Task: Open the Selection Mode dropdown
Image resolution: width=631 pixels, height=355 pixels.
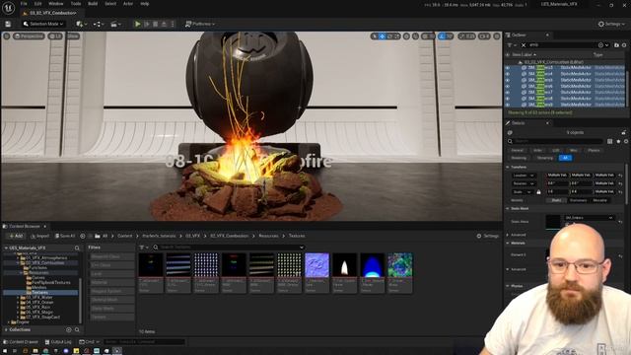Action: click(43, 24)
